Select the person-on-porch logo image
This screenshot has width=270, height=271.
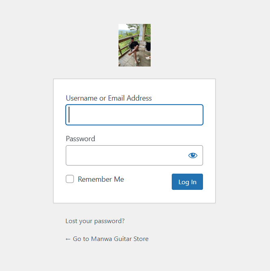134,45
